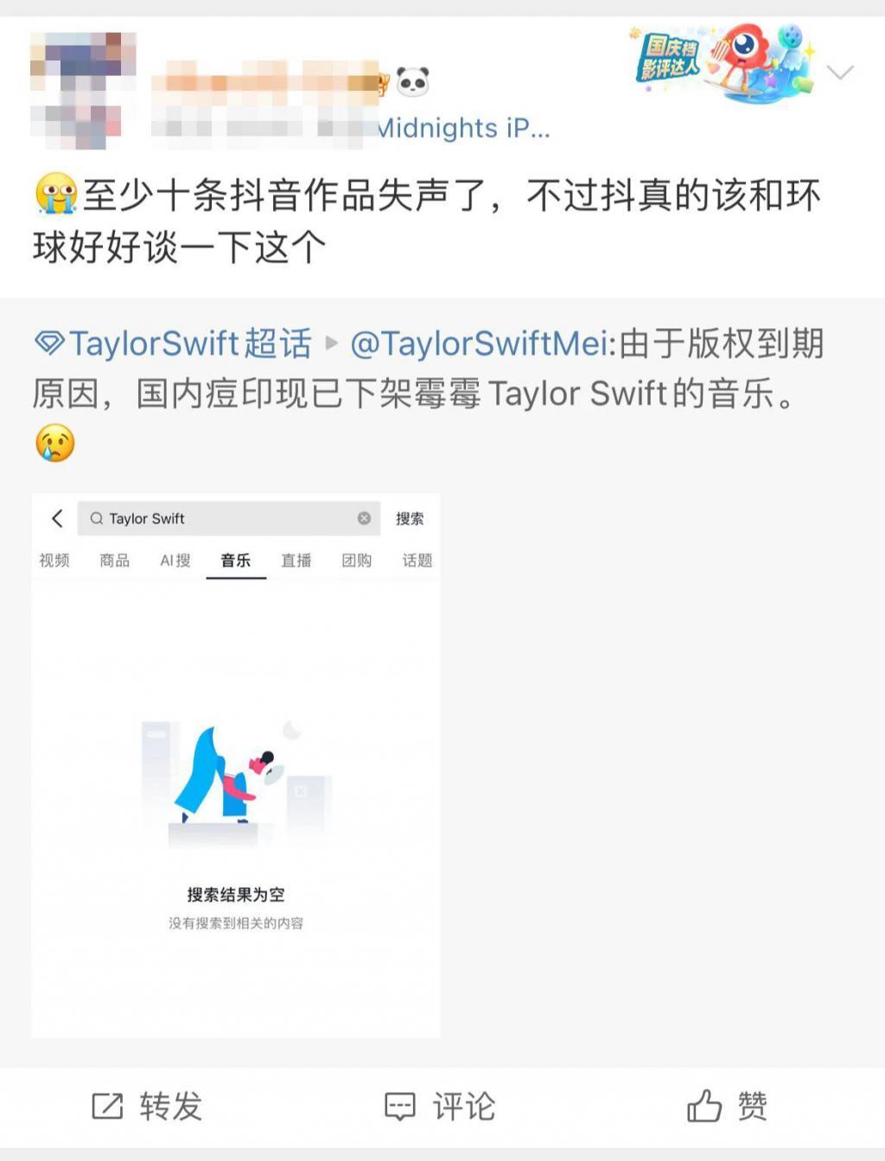Tap the back arrow in screenshot
The image size is (885, 1161).
[x=57, y=518]
